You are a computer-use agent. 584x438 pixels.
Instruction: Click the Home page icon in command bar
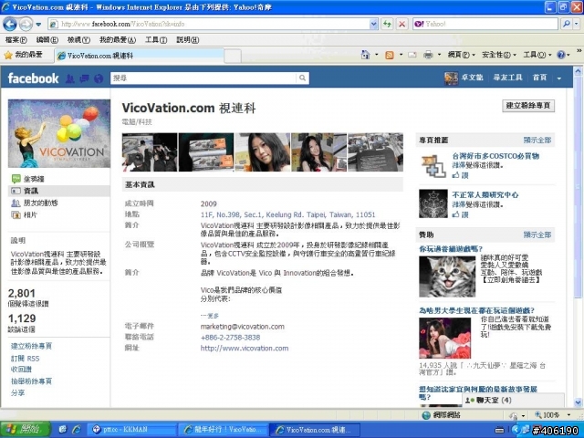[x=365, y=55]
